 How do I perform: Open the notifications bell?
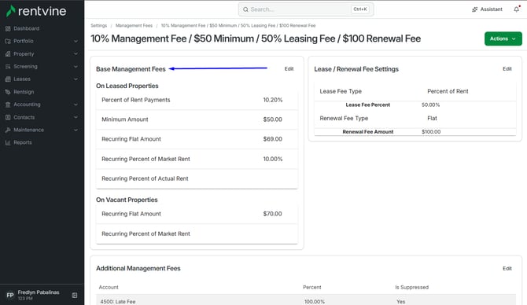pyautogui.click(x=517, y=9)
